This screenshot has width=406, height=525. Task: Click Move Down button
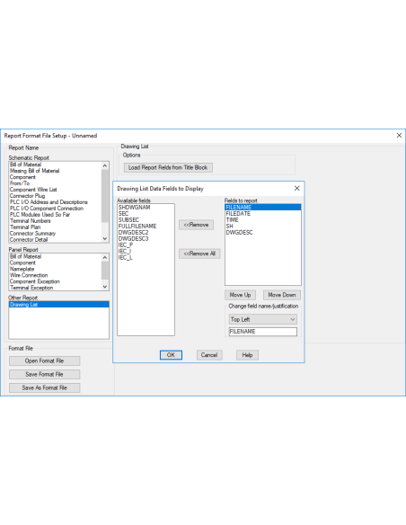coord(281,295)
